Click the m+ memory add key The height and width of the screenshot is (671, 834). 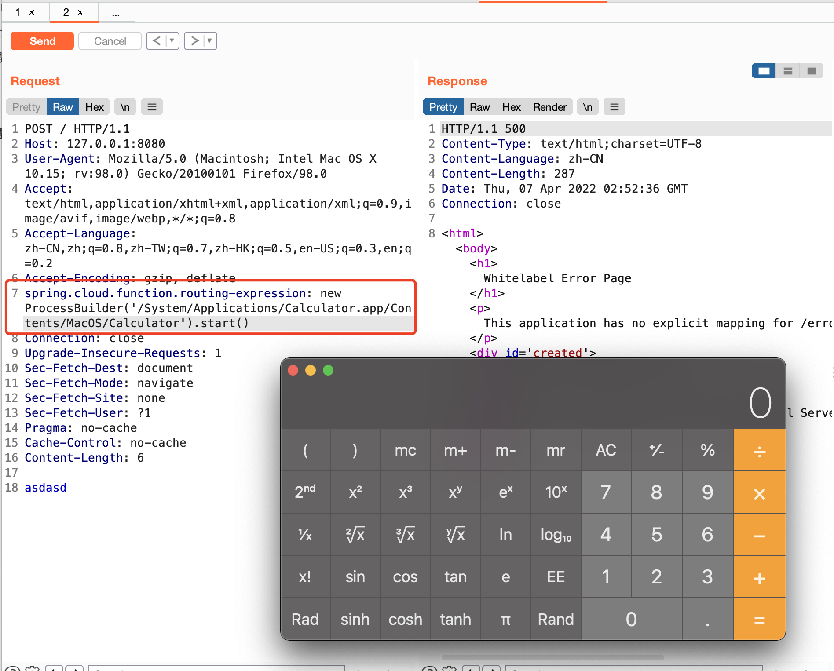(456, 450)
